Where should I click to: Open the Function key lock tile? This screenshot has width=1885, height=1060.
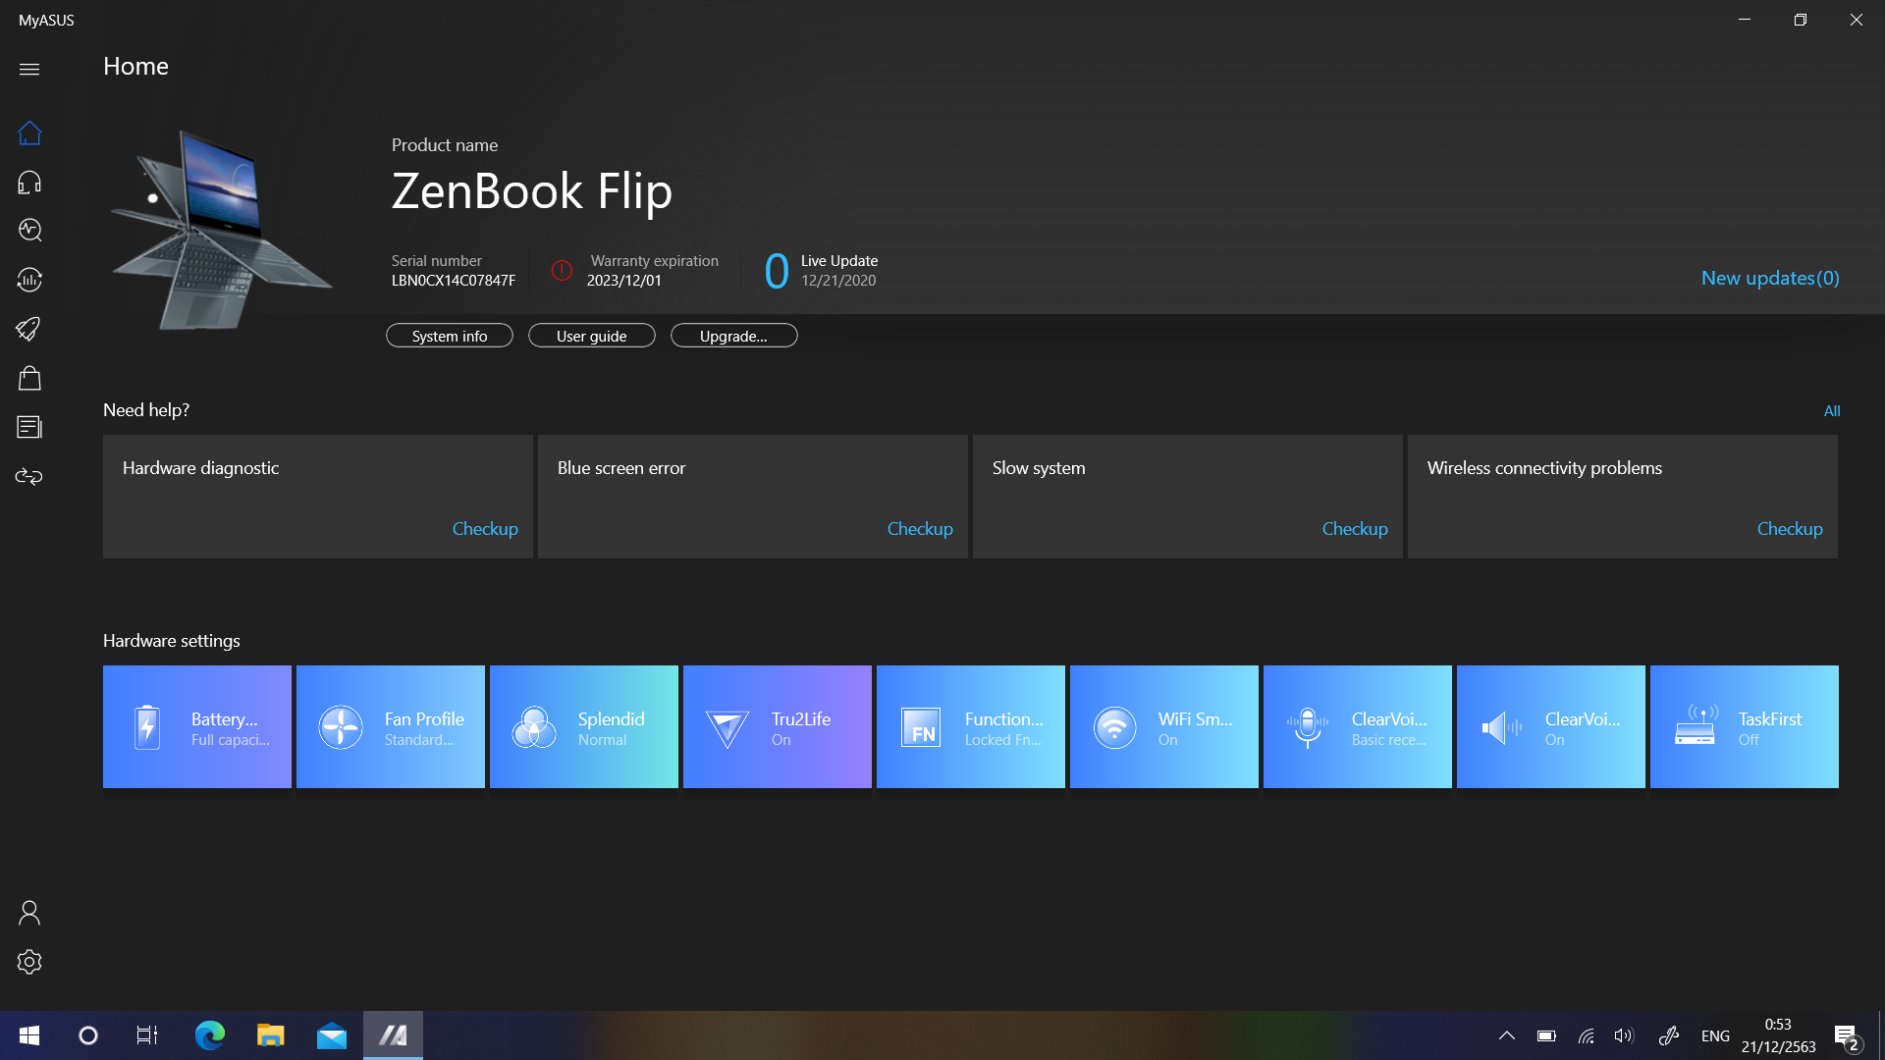[971, 726]
